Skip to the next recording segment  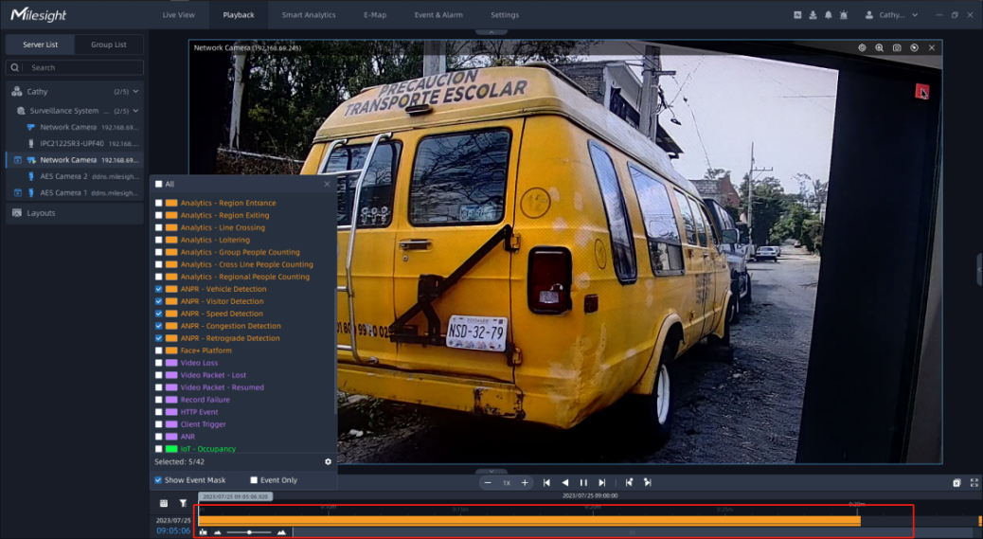[x=602, y=482]
